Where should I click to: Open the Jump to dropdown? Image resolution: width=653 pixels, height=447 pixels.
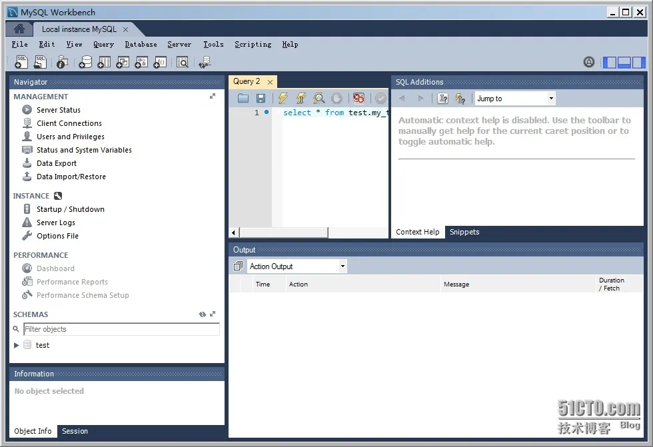click(x=515, y=99)
